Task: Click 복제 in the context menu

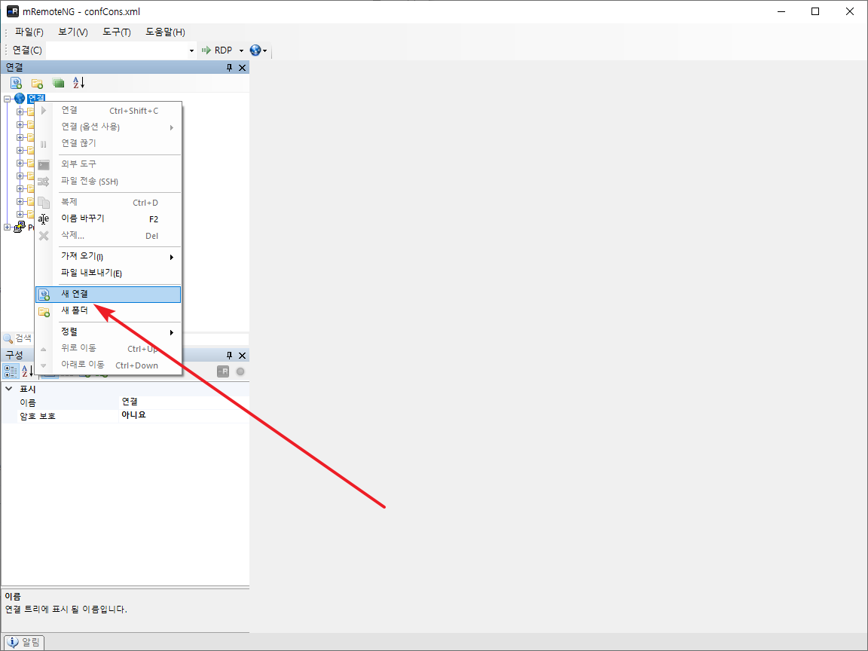Action: tap(108, 202)
